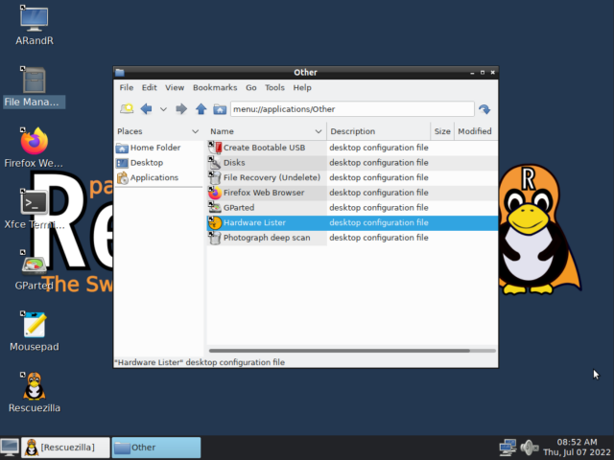Select the Create Bootable USB icon
614x460 pixels.
[x=215, y=148]
